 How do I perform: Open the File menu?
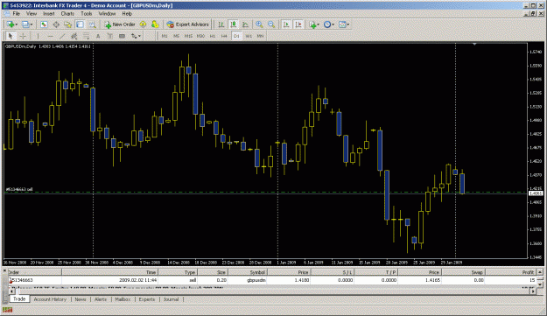click(16, 14)
